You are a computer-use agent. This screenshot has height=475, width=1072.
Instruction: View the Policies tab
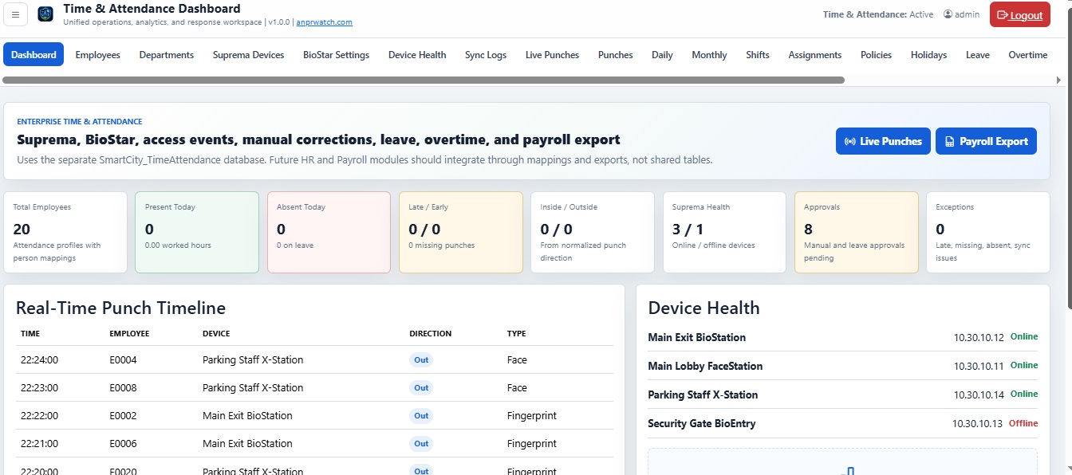876,55
